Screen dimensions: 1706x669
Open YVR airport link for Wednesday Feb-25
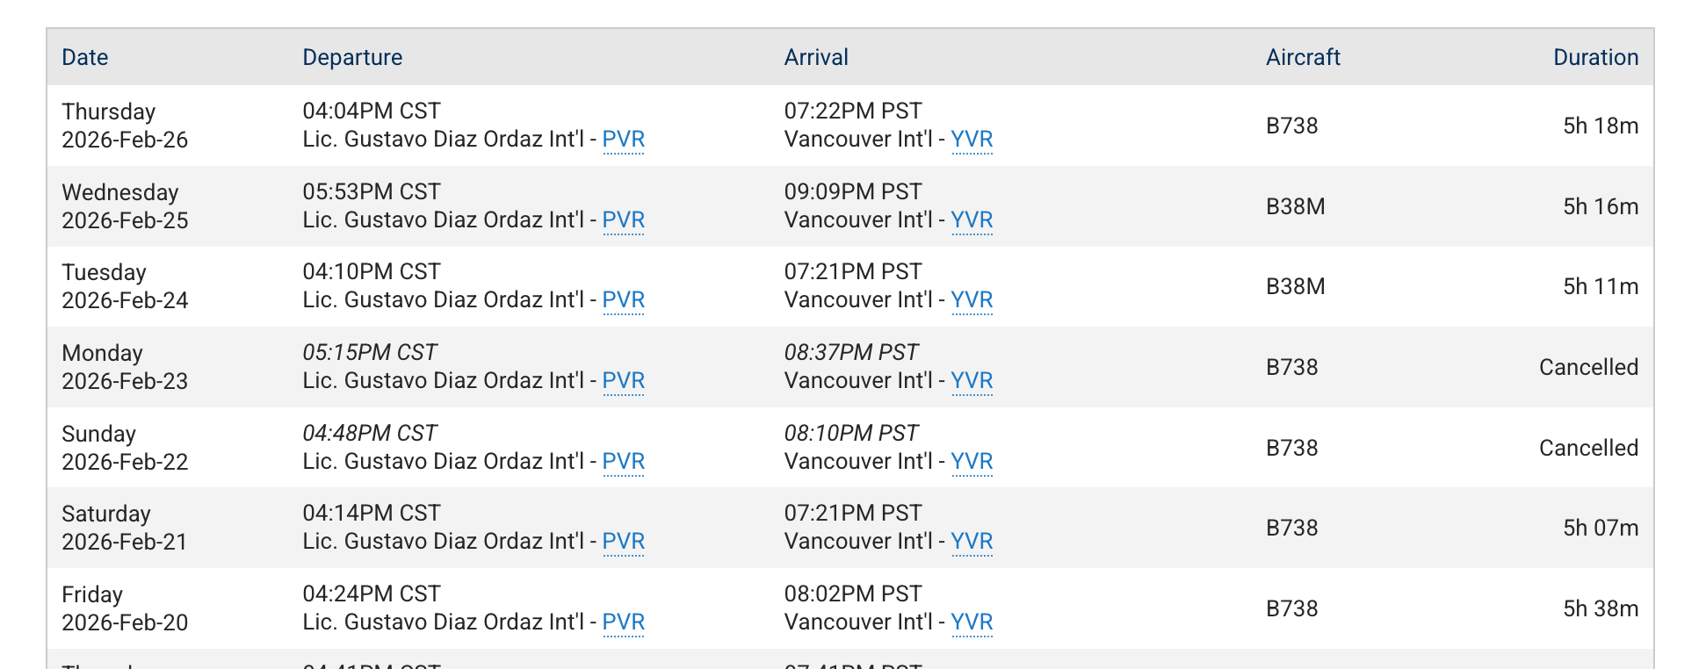[972, 220]
